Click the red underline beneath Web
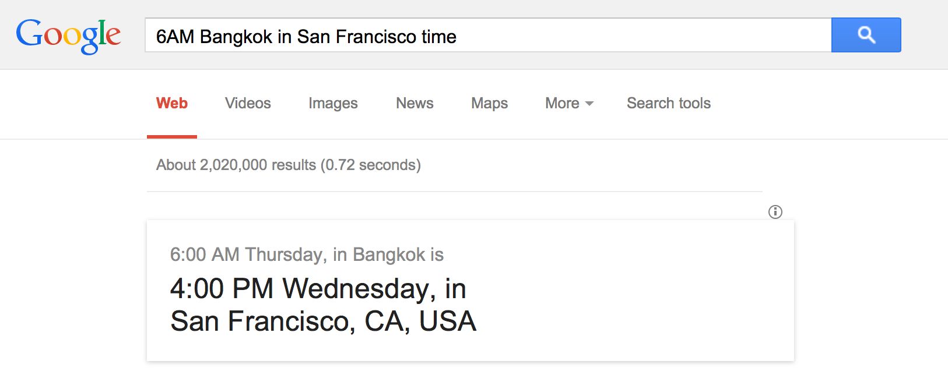This screenshot has width=948, height=382. click(x=172, y=137)
